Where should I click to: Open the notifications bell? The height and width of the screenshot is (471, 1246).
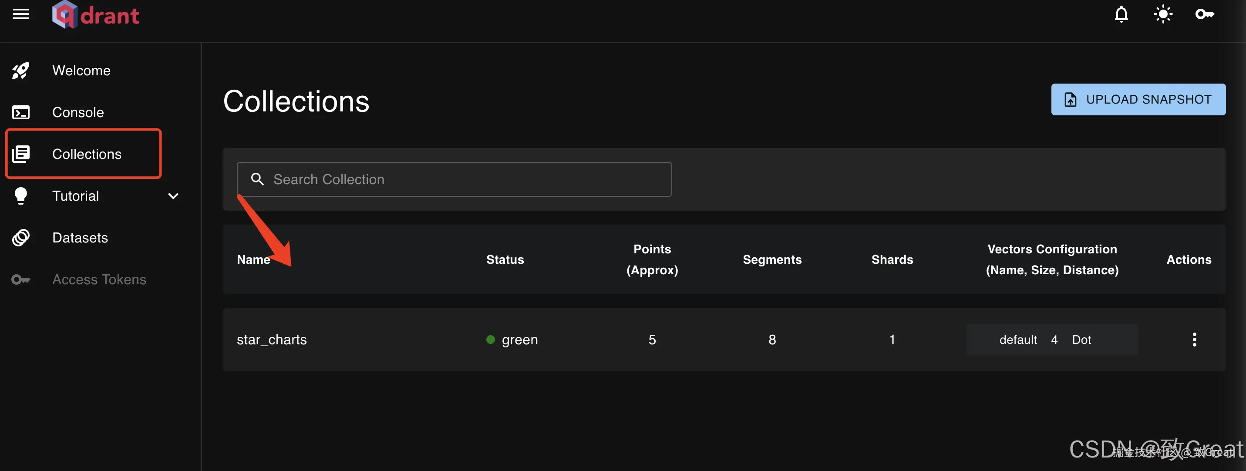pyautogui.click(x=1121, y=14)
